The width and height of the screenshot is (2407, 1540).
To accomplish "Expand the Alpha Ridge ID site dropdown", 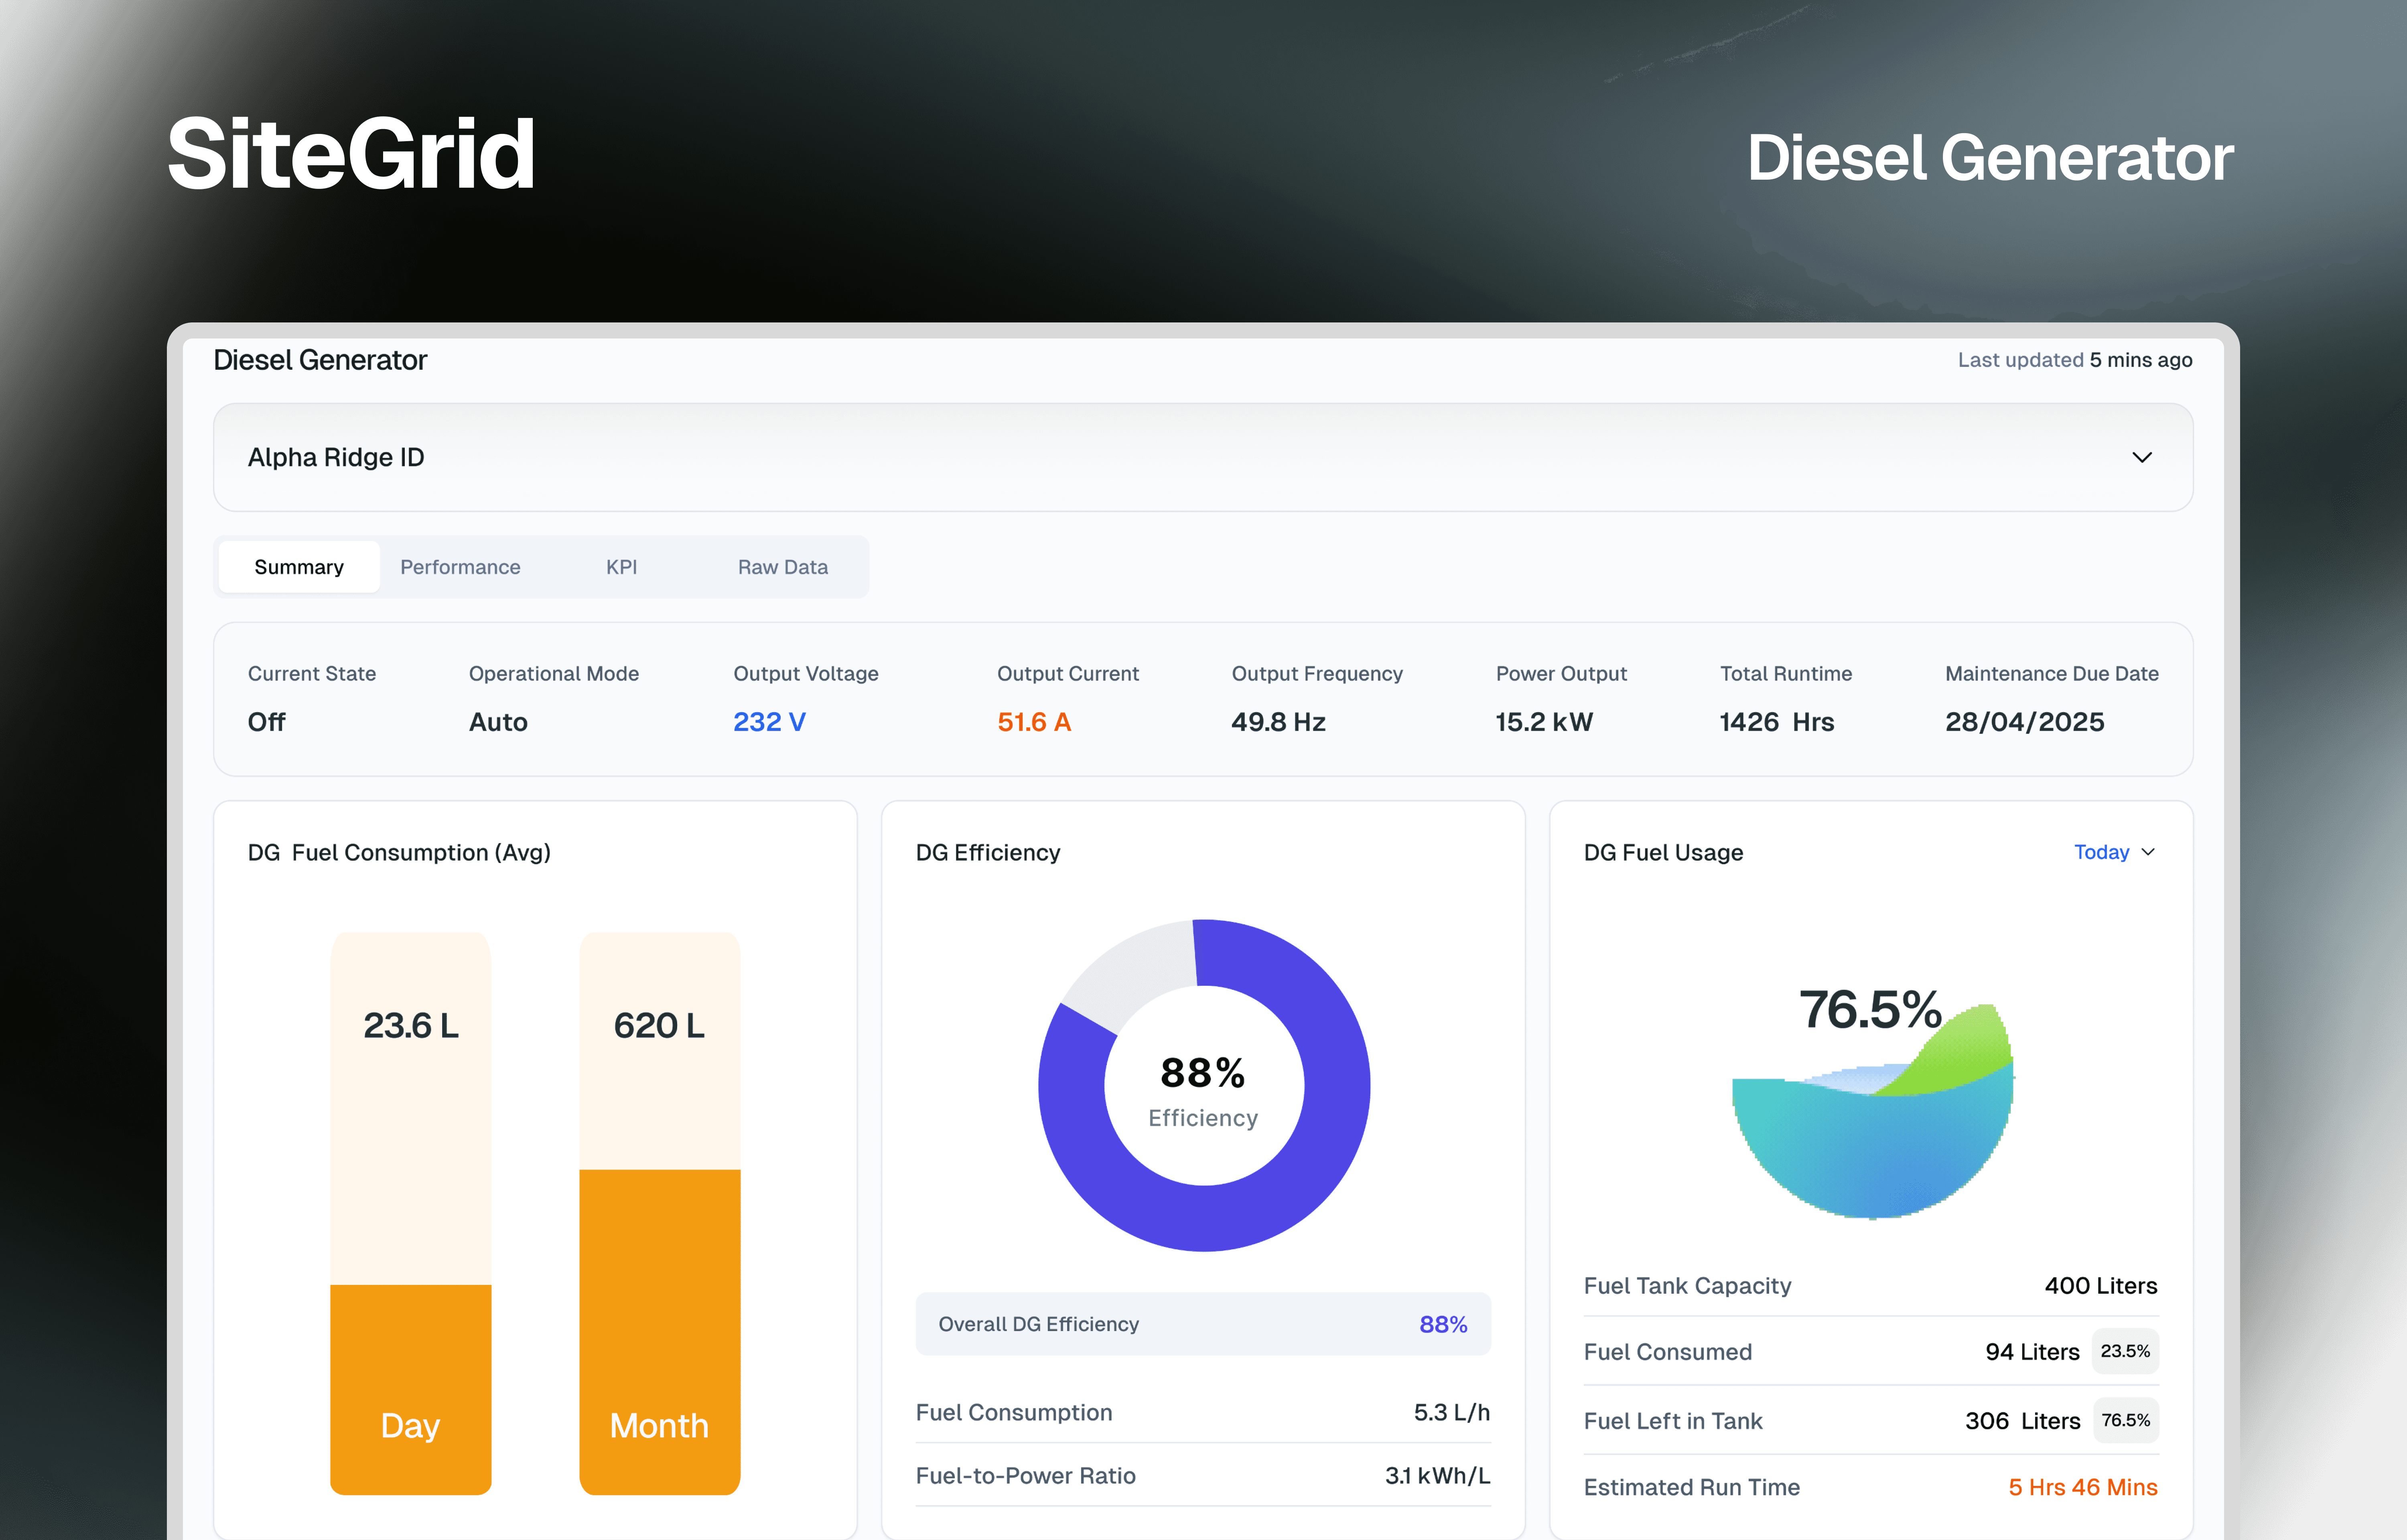I will coord(1203,457).
